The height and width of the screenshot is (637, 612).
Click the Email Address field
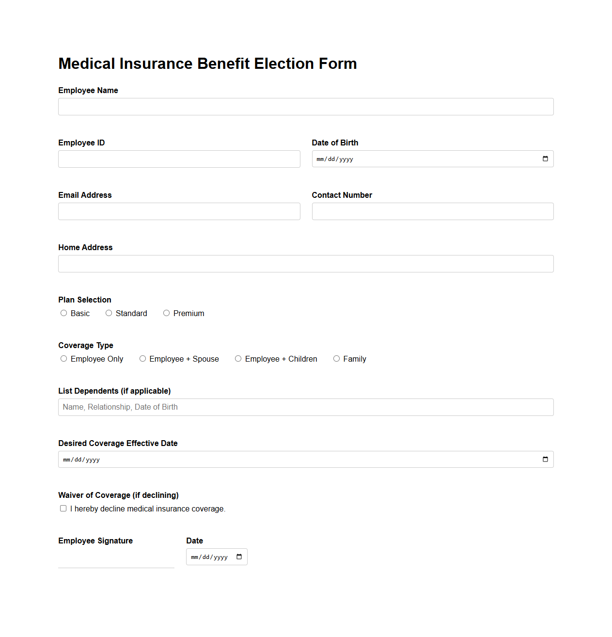(x=179, y=211)
